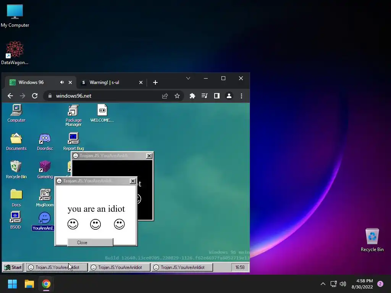The height and width of the screenshot is (293, 391).
Task: Select the second Trojan.JS.YouAreAnIdiot taskbar item
Action: pos(120,267)
